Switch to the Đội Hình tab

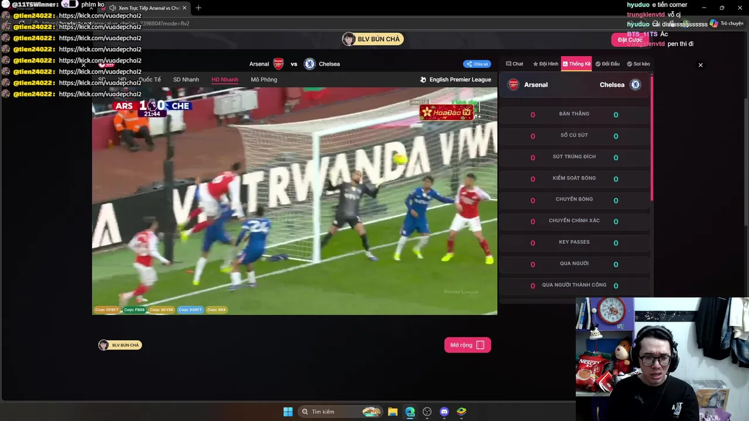tap(545, 64)
